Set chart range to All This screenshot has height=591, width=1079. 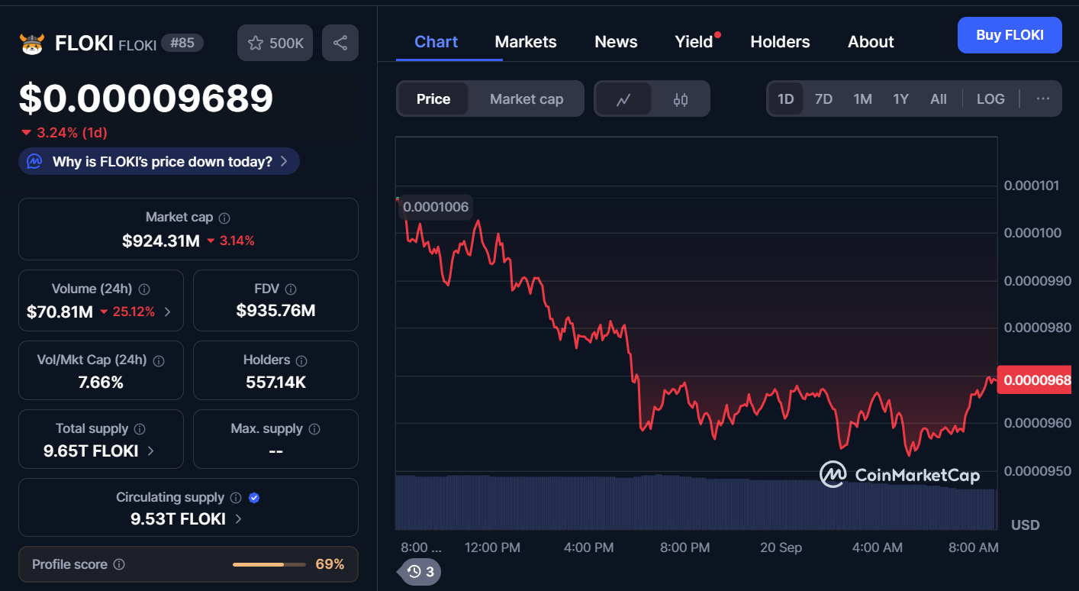point(939,99)
